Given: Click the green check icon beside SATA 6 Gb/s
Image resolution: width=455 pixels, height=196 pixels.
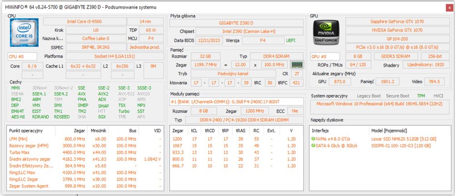Looking at the screenshot, I should (x=313, y=145).
